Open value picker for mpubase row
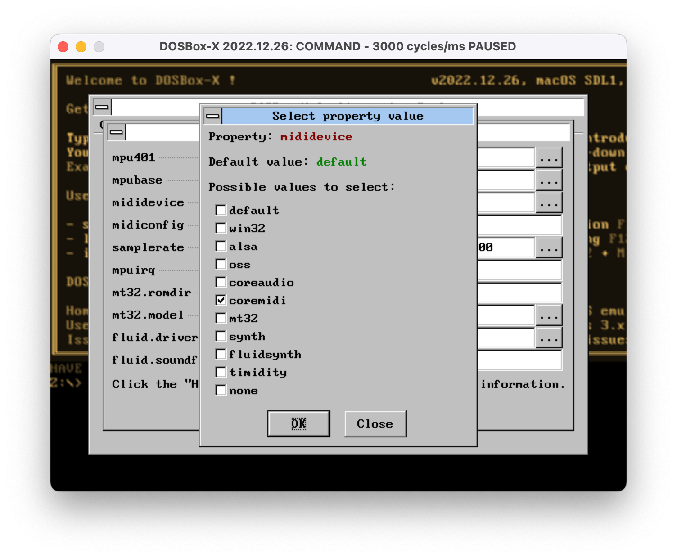This screenshot has height=558, width=677. click(x=549, y=181)
